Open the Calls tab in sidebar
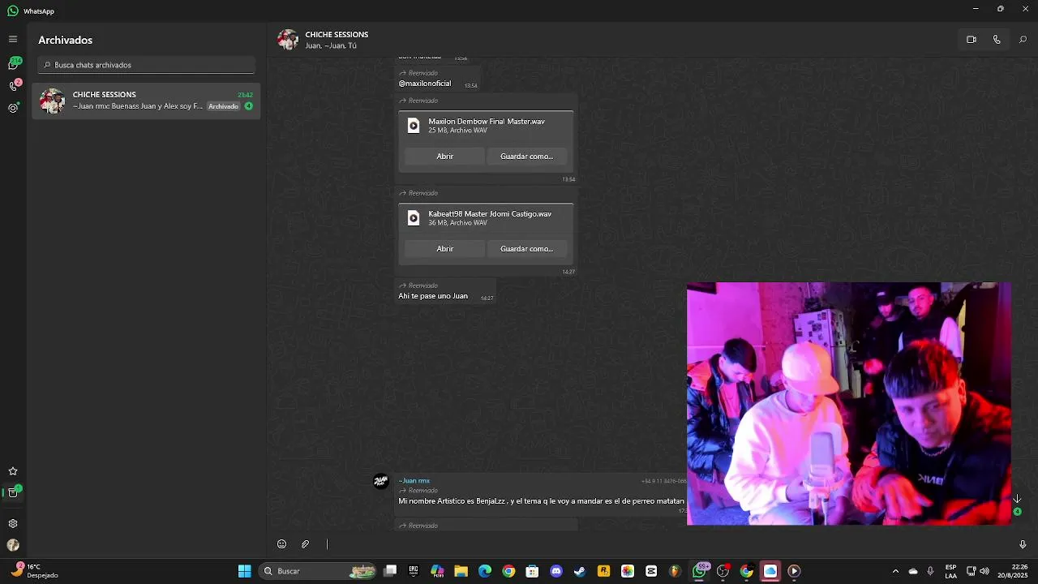Screen dimensions: 1038x584 click(13, 86)
